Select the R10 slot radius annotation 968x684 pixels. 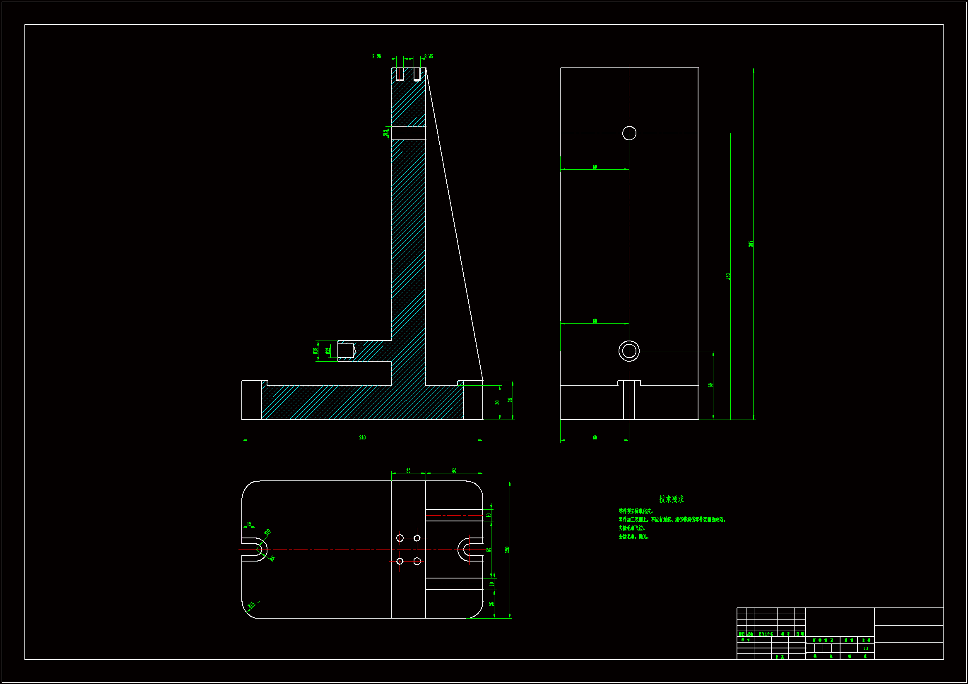[x=267, y=532]
